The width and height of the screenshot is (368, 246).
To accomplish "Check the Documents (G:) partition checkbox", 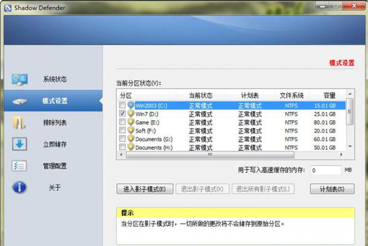I will click(x=122, y=139).
